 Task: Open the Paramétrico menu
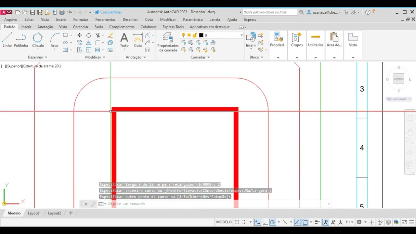click(193, 19)
